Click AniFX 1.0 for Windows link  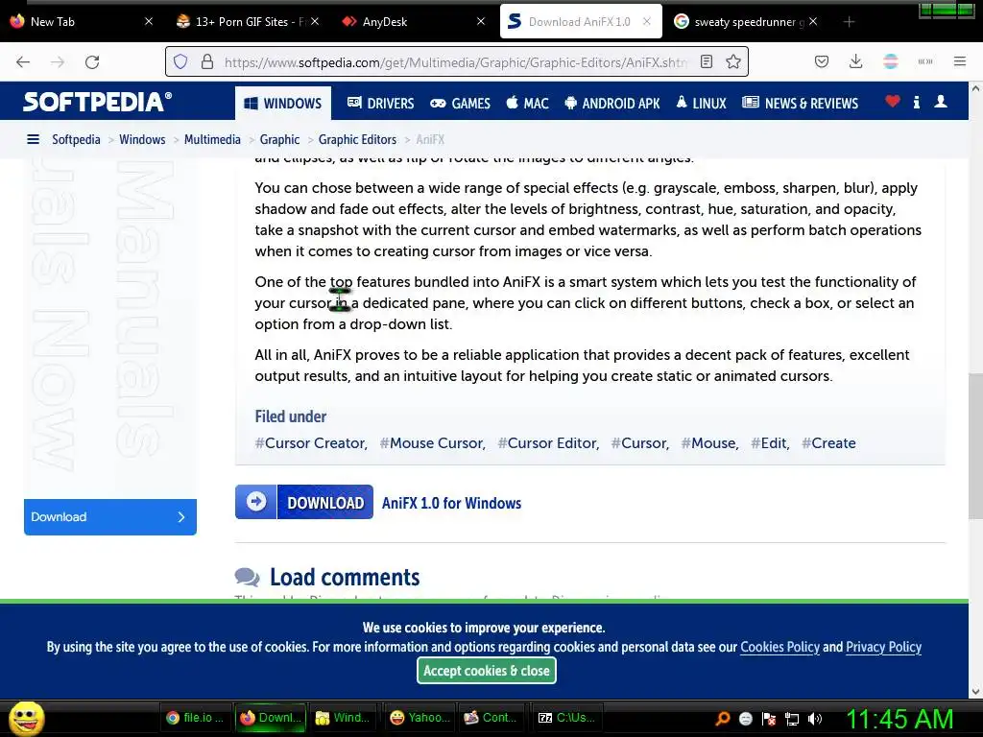451,503
